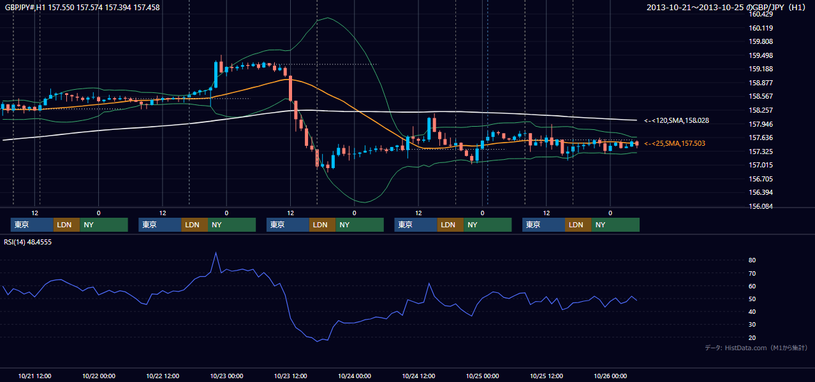The width and height of the screenshot is (815, 382).
Task: Click RSI axis level 40
Action: [x=753, y=311]
